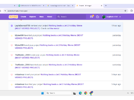Click star icon beside TheRaider_2055 favorited message
The width and height of the screenshot is (134, 100).
[12, 65]
